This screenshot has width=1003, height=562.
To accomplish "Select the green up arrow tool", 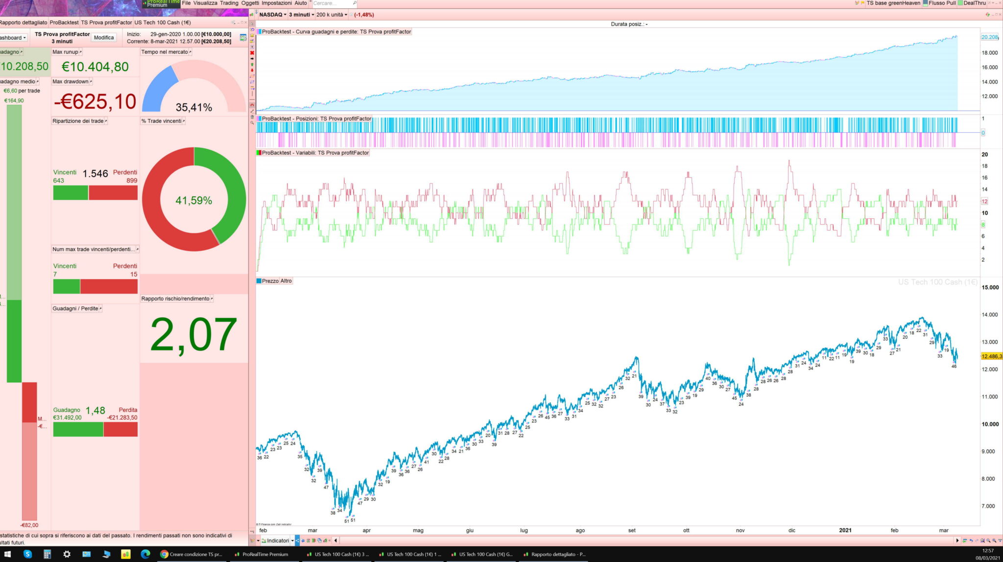I will tap(252, 64).
